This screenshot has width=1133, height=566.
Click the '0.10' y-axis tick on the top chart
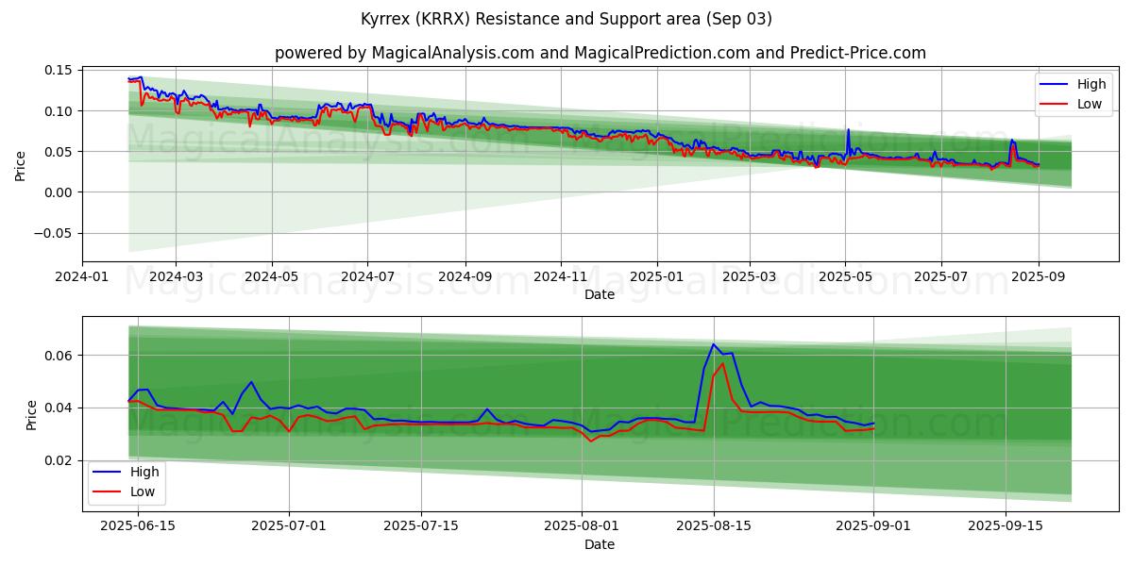tap(59, 111)
